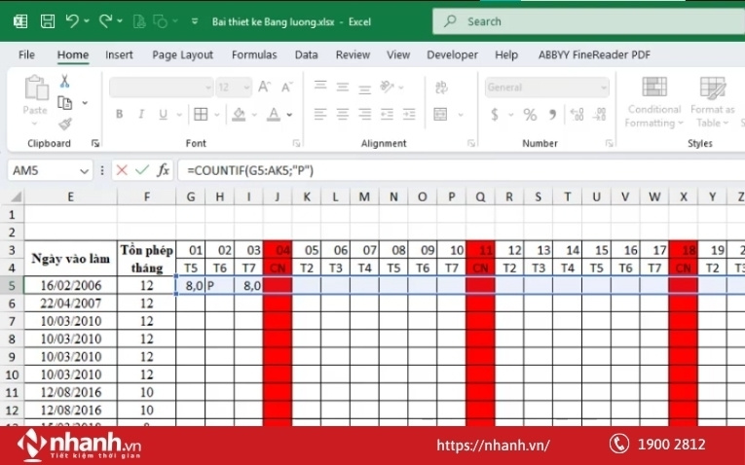745x465 pixels.
Task: Toggle Underline formatting
Action: pyautogui.click(x=163, y=115)
